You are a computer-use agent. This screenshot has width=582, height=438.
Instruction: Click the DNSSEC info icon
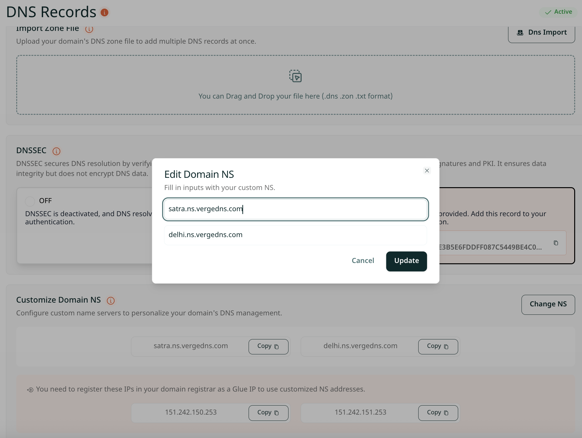[56, 151]
